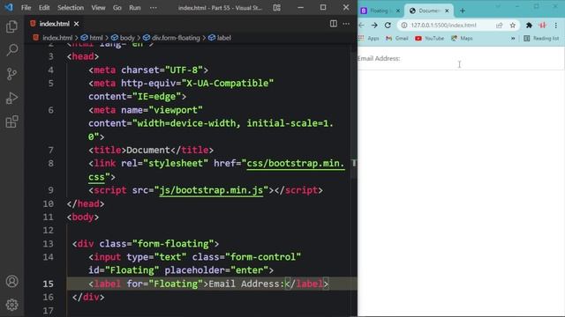
Task: Open the Maps bookmark
Action: click(462, 38)
